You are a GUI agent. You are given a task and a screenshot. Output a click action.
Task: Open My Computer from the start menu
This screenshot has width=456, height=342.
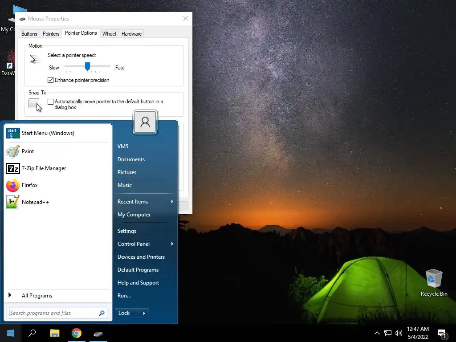(134, 215)
